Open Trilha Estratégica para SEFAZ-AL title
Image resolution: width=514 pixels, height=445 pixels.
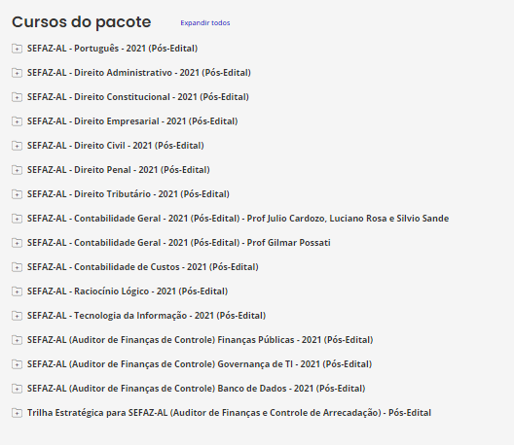[x=229, y=413]
